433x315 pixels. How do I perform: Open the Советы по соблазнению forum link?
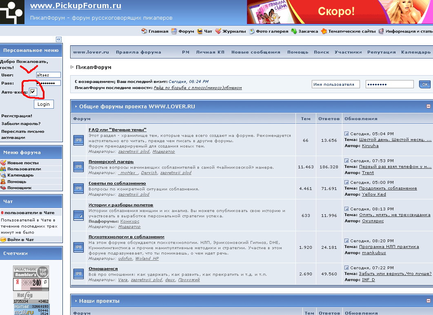point(117,183)
